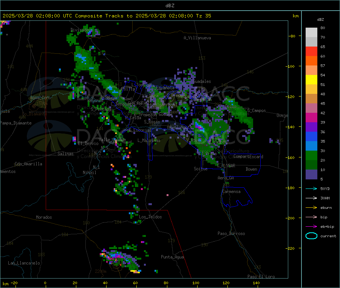Screen dimensions: 340x288
Task: Click the Carmensa map label
Action: [231, 191]
